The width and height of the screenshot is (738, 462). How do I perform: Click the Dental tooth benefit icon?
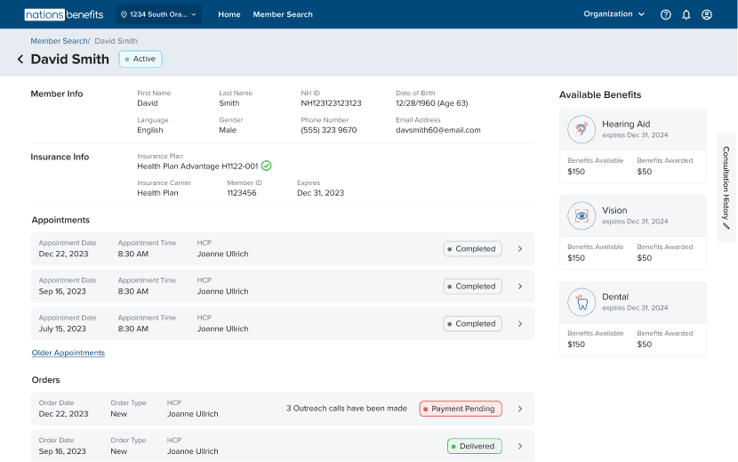pyautogui.click(x=582, y=302)
